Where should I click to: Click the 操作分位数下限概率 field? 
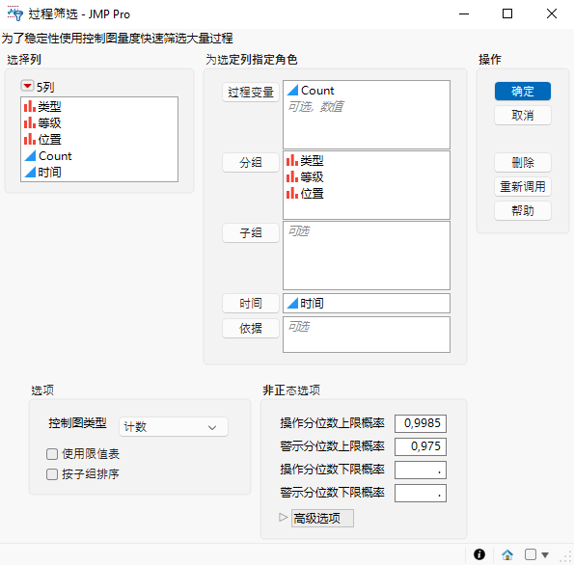421,470
